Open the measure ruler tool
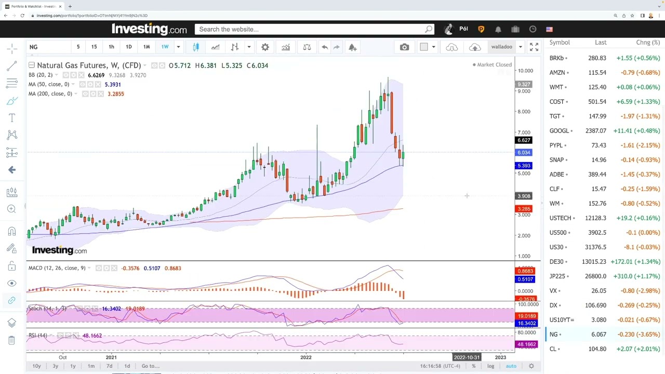Image resolution: width=665 pixels, height=374 pixels. coord(12,192)
